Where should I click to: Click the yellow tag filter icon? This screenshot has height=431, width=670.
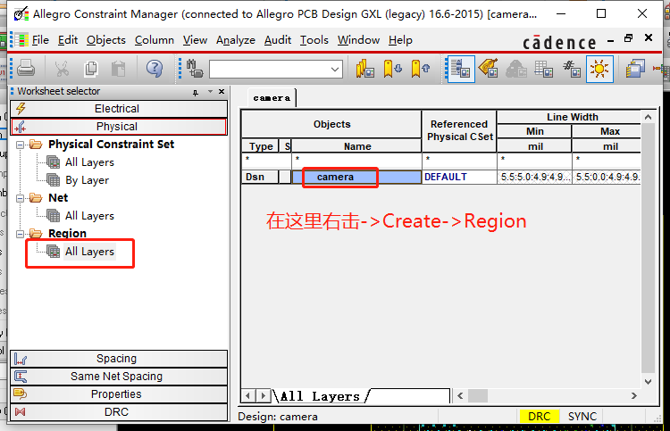[x=489, y=69]
